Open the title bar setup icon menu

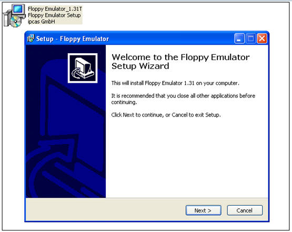(x=31, y=38)
